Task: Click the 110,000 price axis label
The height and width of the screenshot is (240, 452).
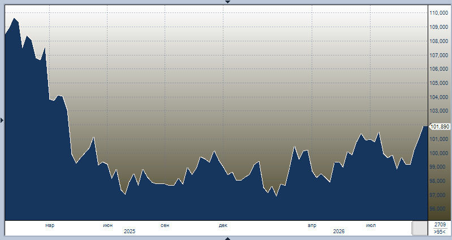Action: point(439,13)
